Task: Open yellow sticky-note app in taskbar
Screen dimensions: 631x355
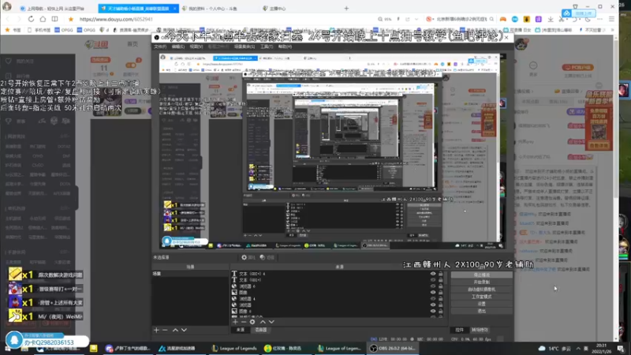Action: click(x=93, y=349)
